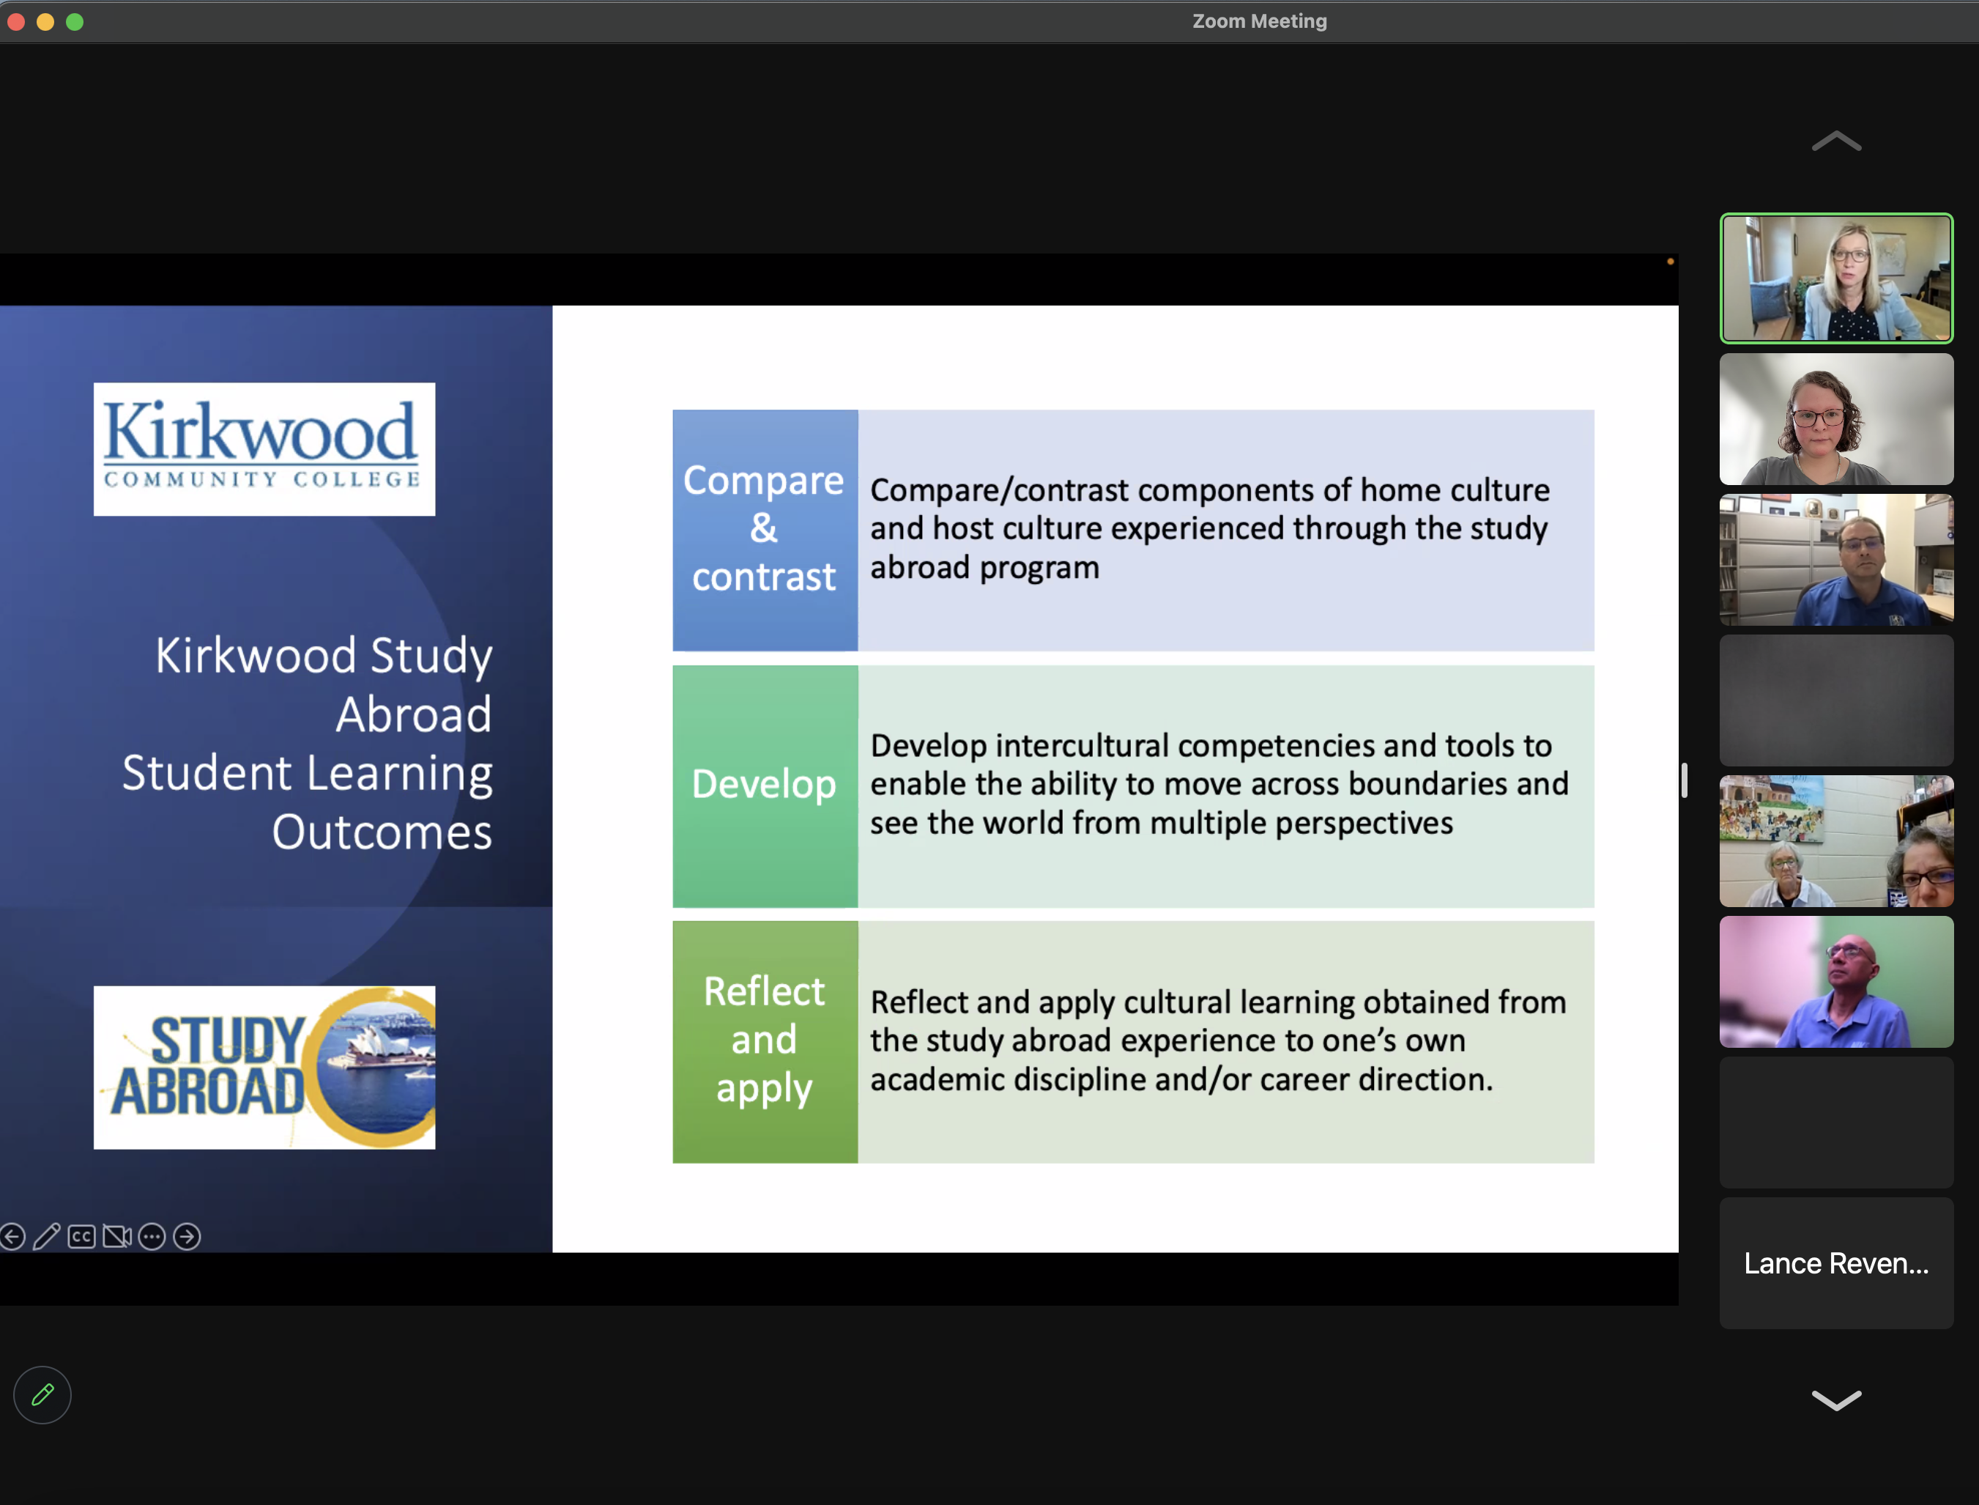Click the green macOS fullscreen window button
The width and height of the screenshot is (1979, 1505).
tap(75, 21)
